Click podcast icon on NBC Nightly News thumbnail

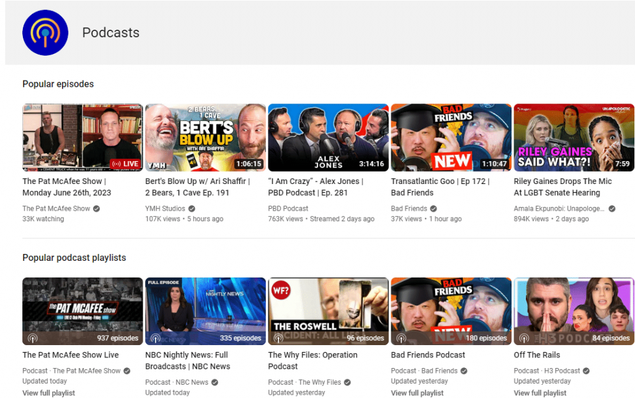click(x=156, y=338)
